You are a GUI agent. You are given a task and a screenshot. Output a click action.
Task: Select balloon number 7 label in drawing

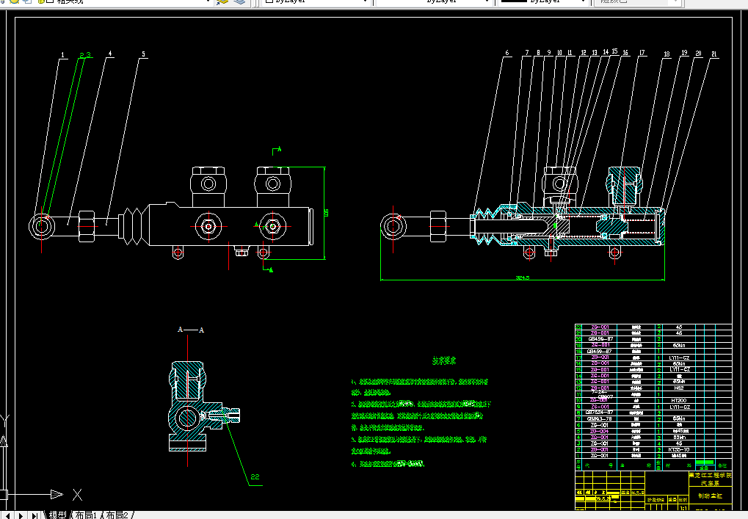[527, 53]
